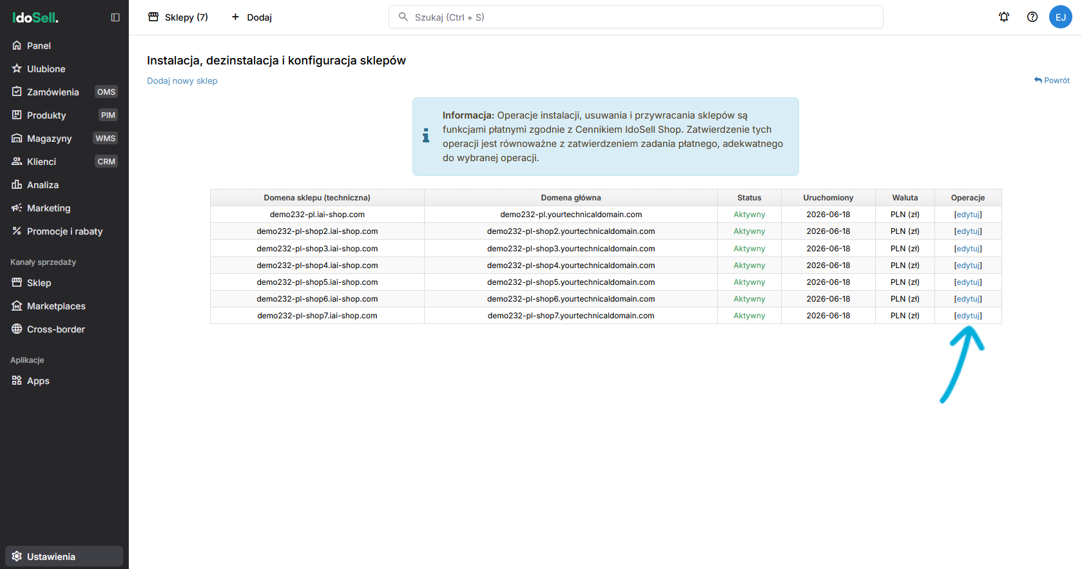This screenshot has height=569, width=1082.
Task: Focus the Szukaj search field
Action: tap(635, 17)
